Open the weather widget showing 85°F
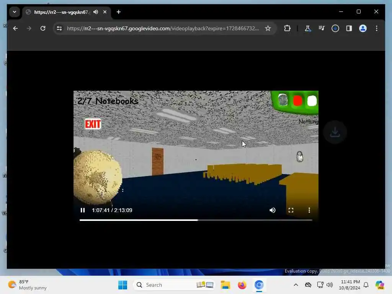Screen dimensions: 392x294 tap(27, 285)
